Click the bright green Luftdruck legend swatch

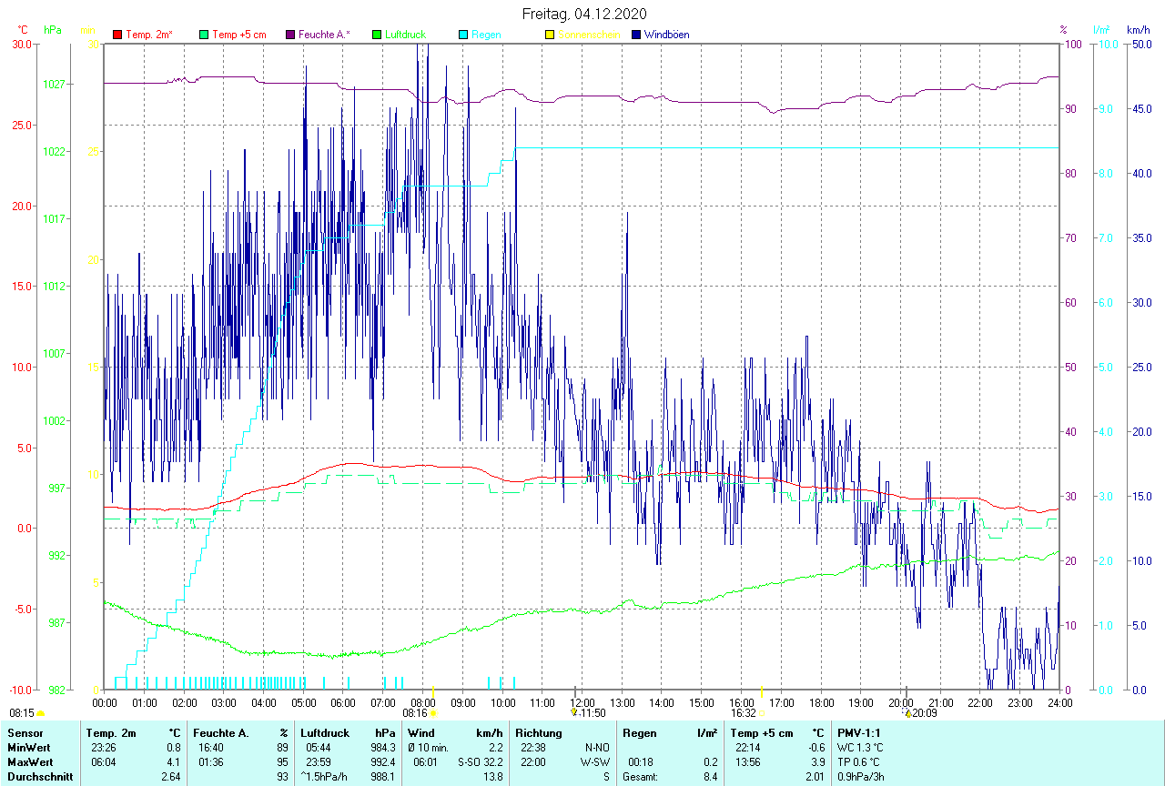(x=377, y=35)
